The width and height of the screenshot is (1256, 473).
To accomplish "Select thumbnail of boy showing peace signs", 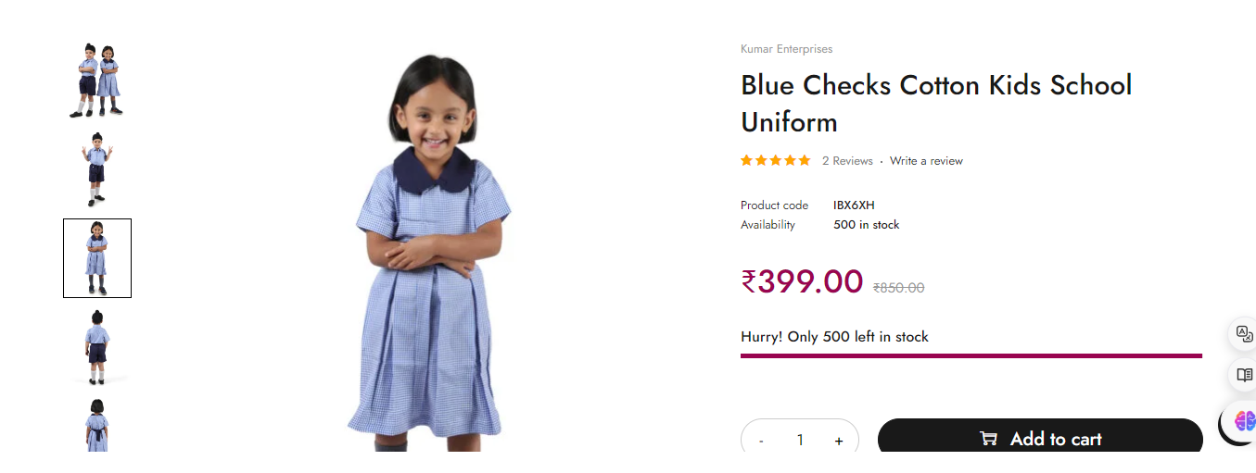I will pos(97,169).
